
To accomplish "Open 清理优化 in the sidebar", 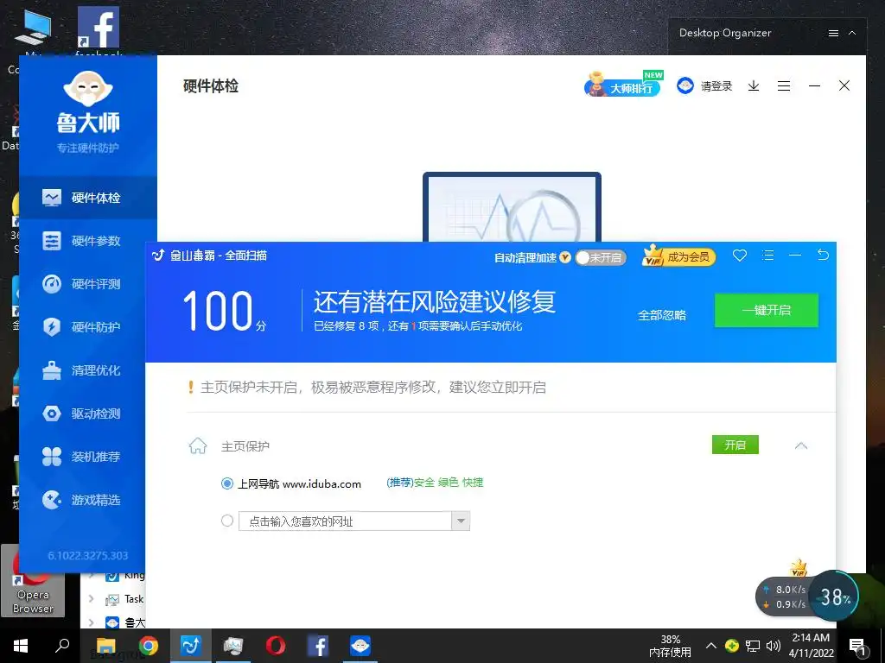I will point(88,370).
